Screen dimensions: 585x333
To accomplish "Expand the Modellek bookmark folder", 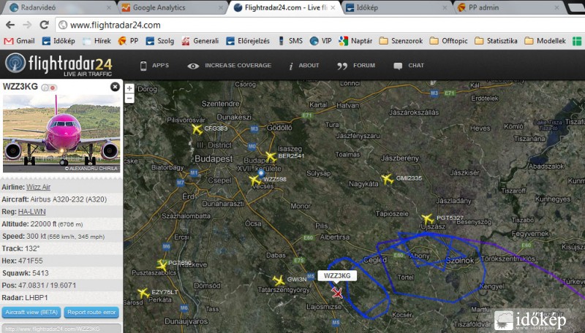I will 545,41.
